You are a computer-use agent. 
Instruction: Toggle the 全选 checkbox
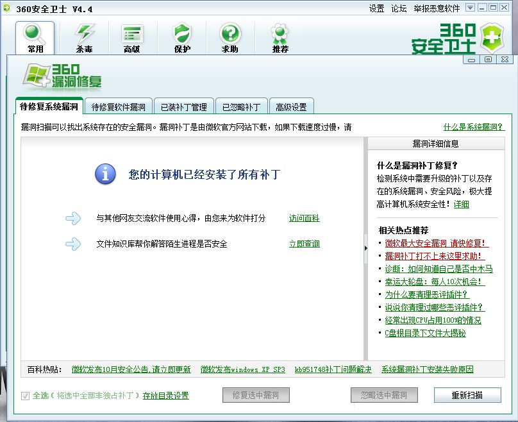click(25, 396)
